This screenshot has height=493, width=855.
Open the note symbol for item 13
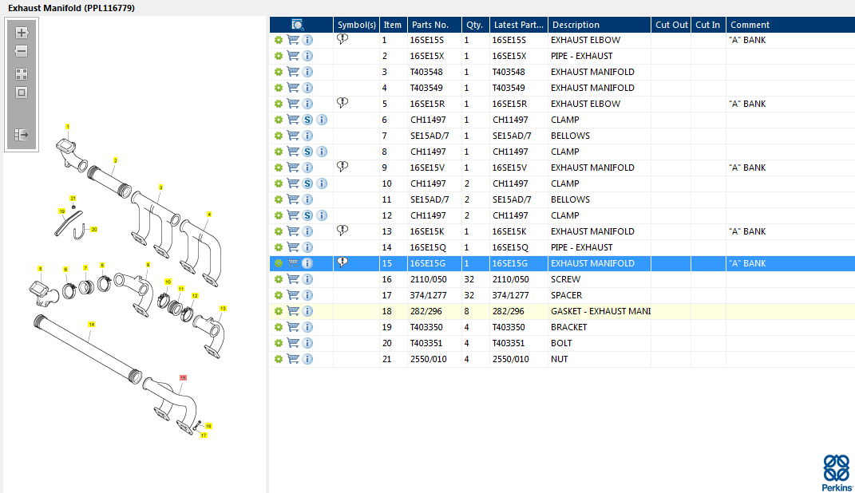click(342, 231)
